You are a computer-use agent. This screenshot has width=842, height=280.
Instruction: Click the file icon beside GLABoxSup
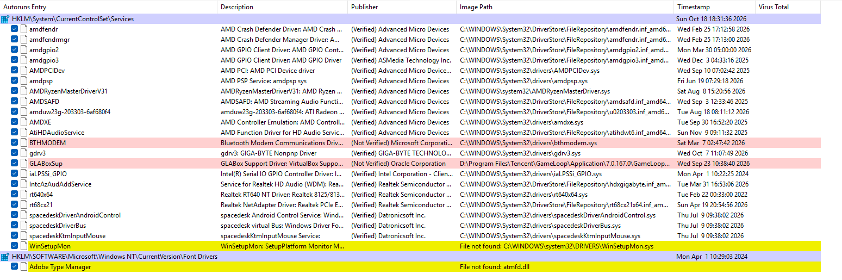24,164
